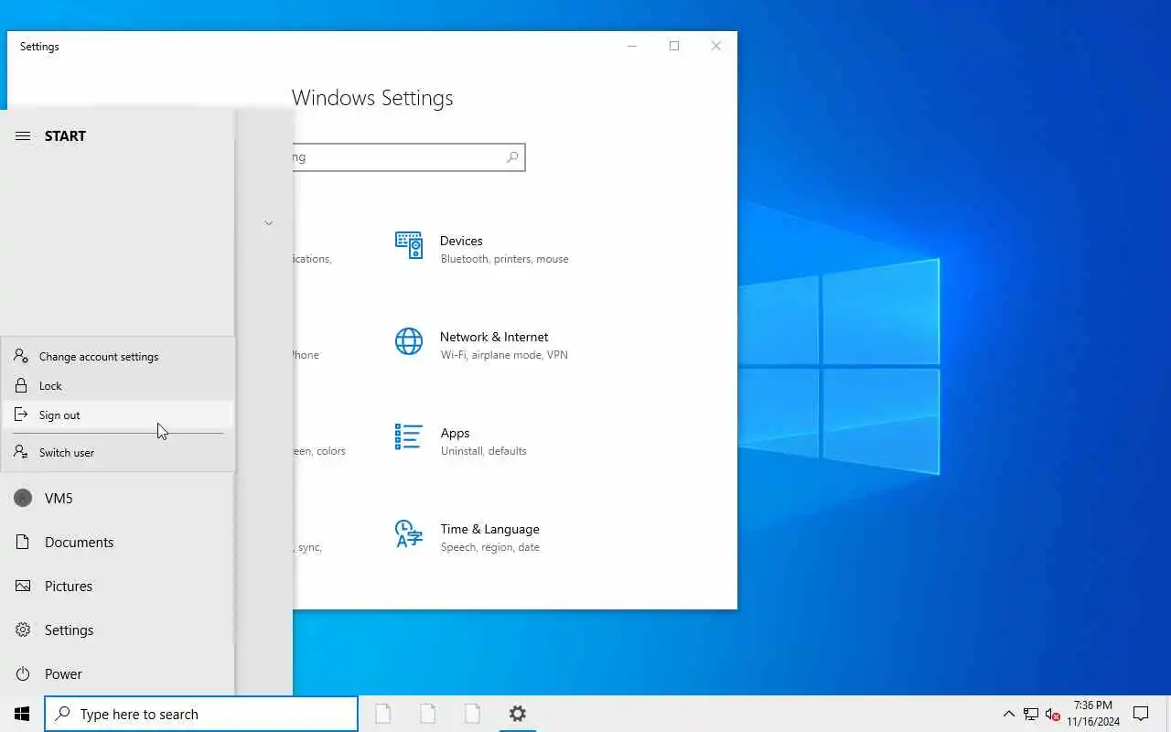
Task: Open the clock showing 7:36 PM
Action: point(1093,714)
